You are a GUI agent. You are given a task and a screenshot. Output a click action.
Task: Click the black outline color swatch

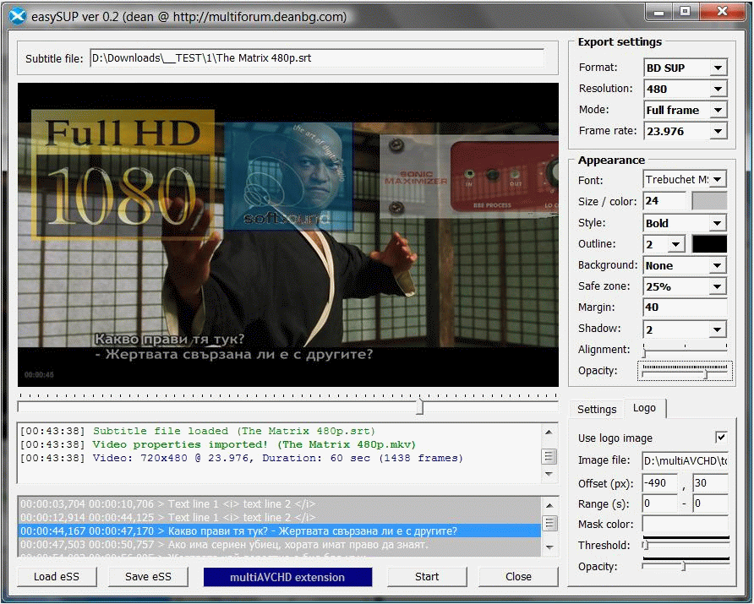(x=709, y=244)
